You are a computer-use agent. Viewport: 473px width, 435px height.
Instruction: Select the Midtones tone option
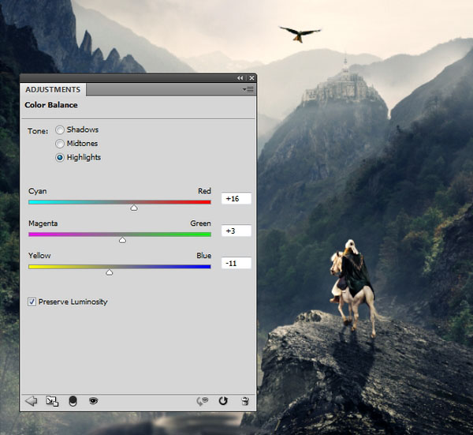pyautogui.click(x=60, y=144)
